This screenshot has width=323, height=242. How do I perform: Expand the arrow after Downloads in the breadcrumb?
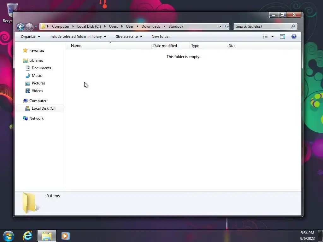point(164,26)
